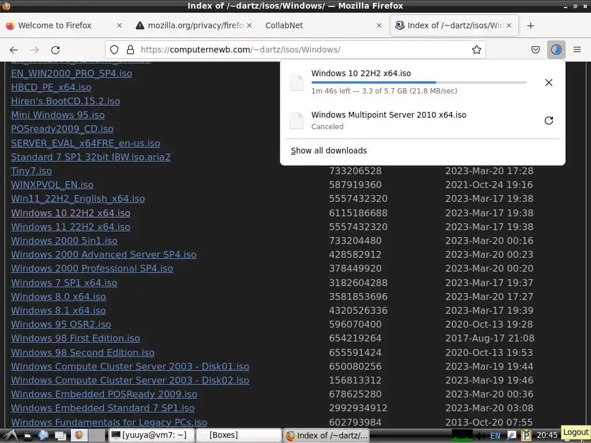
Task: Retry the Windows Multipoint Server download
Action: [x=549, y=121]
